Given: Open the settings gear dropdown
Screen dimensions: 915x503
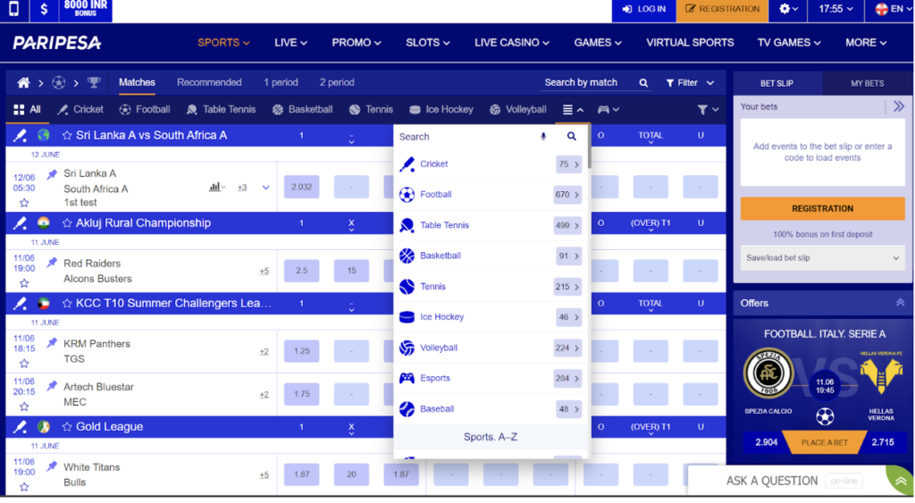Looking at the screenshot, I should click(x=788, y=9).
